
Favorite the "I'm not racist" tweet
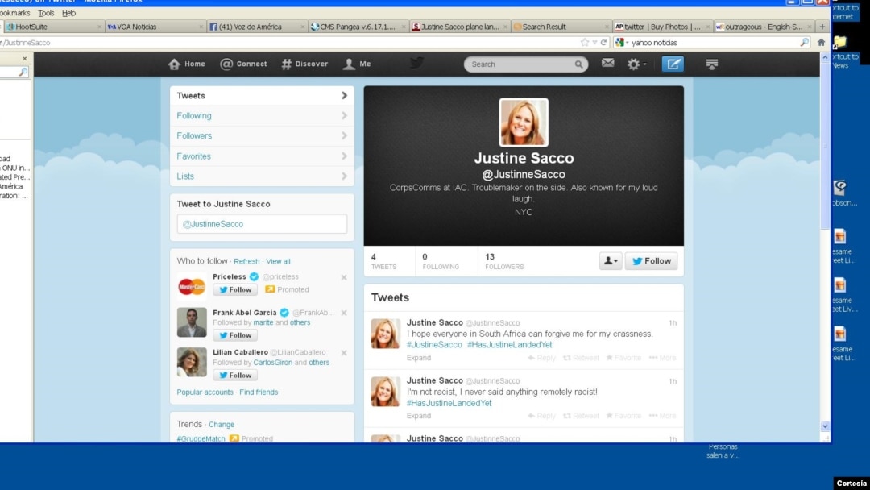[623, 416]
